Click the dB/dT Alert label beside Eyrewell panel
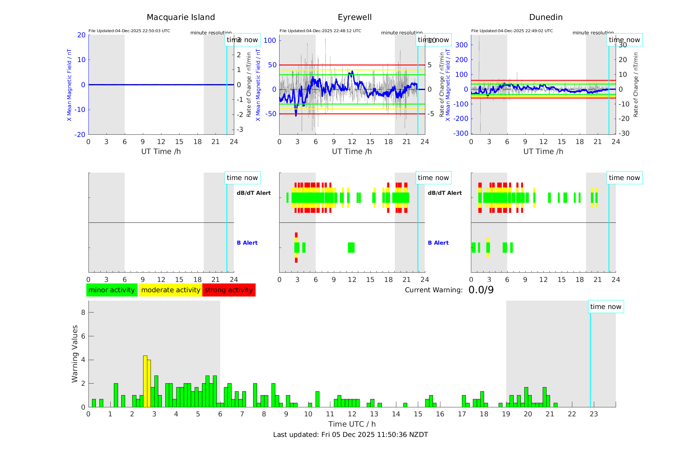The width and height of the screenshot is (681, 462). pos(253,193)
